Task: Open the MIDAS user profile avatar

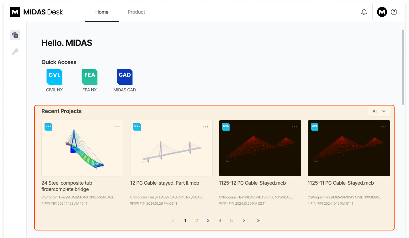Action: [x=382, y=12]
